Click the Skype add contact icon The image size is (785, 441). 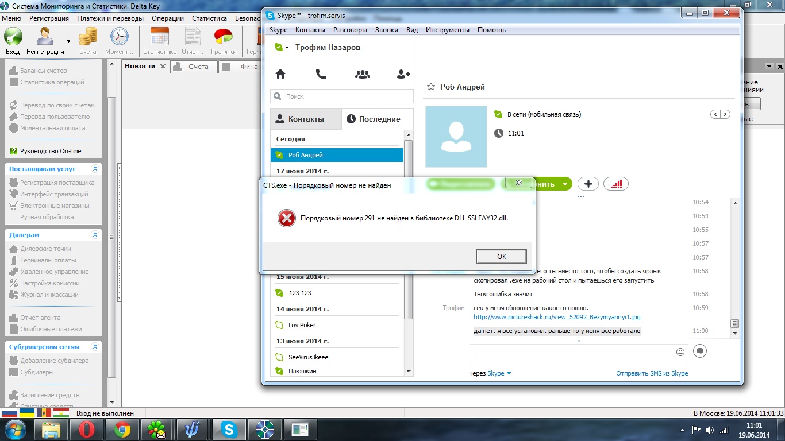click(403, 74)
